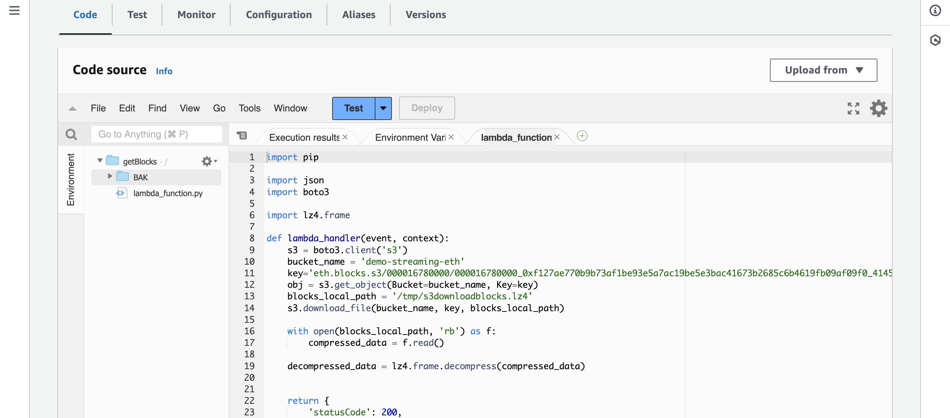Open the Find menu
The image size is (950, 418).
point(157,108)
